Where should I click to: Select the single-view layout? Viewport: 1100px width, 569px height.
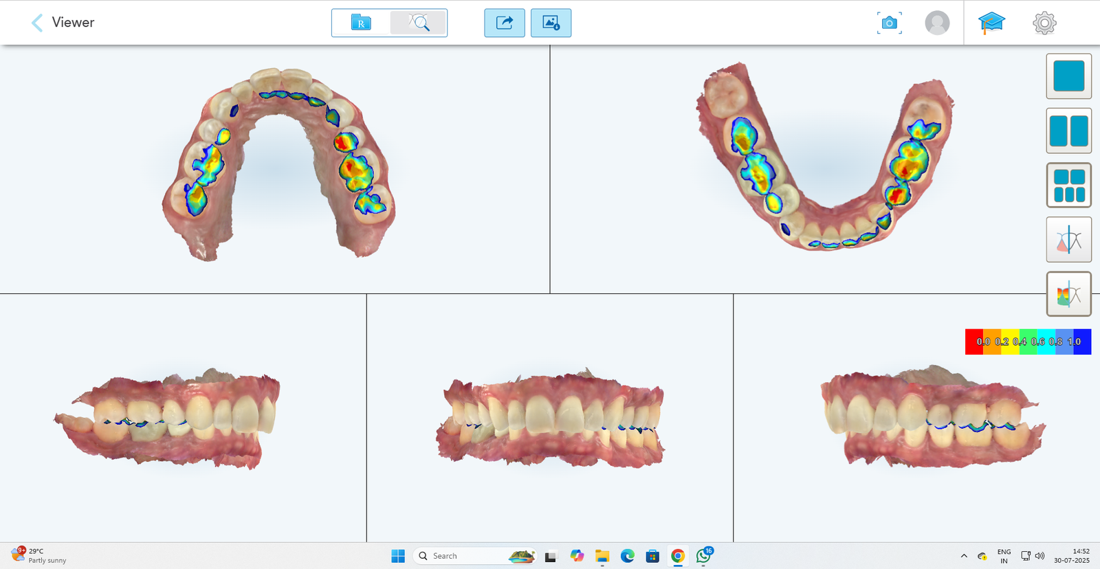(x=1068, y=76)
